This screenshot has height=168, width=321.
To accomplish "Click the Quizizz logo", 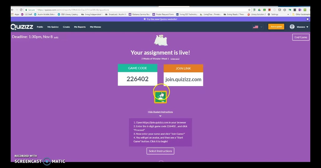I will pos(22,27).
